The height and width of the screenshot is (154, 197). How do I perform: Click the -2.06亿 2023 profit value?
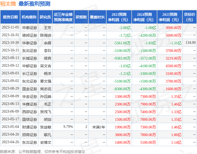click(x=125, y=28)
